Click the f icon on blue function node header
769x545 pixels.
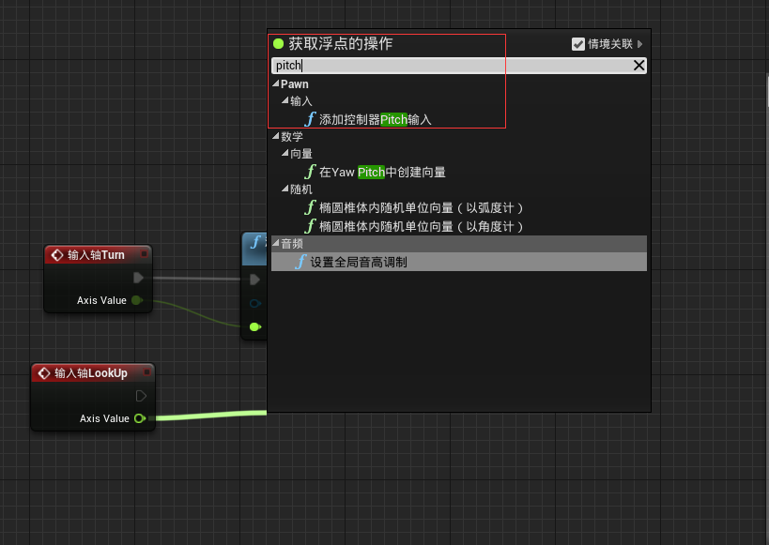(x=255, y=242)
